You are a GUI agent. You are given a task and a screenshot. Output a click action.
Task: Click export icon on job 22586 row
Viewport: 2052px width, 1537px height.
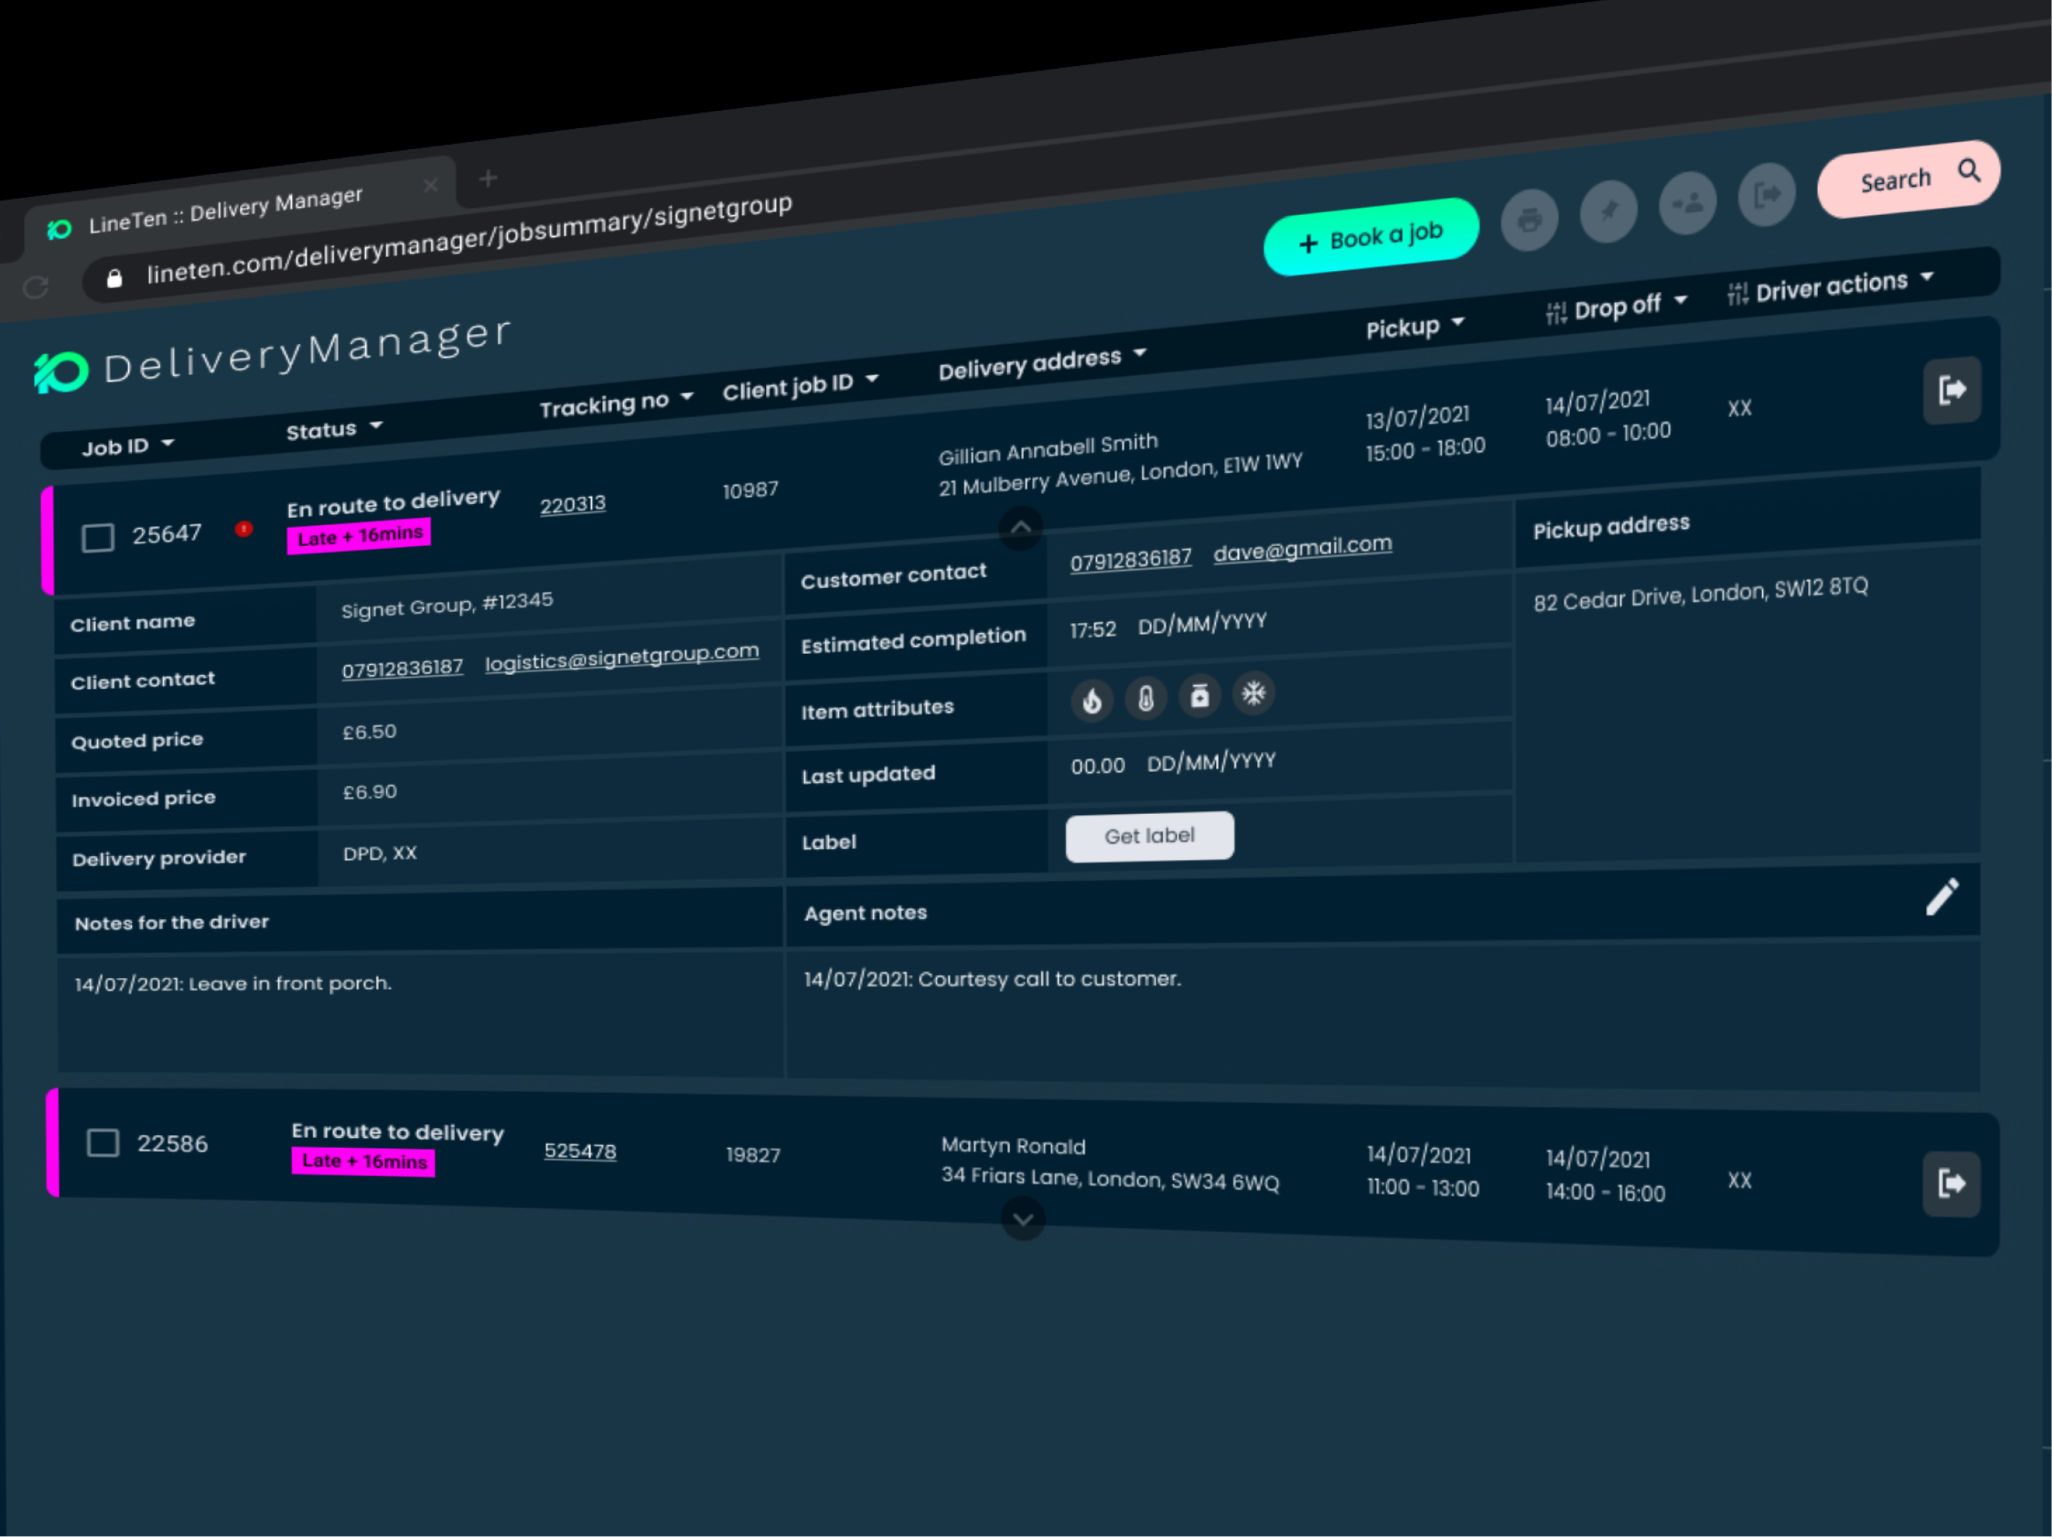point(1951,1184)
